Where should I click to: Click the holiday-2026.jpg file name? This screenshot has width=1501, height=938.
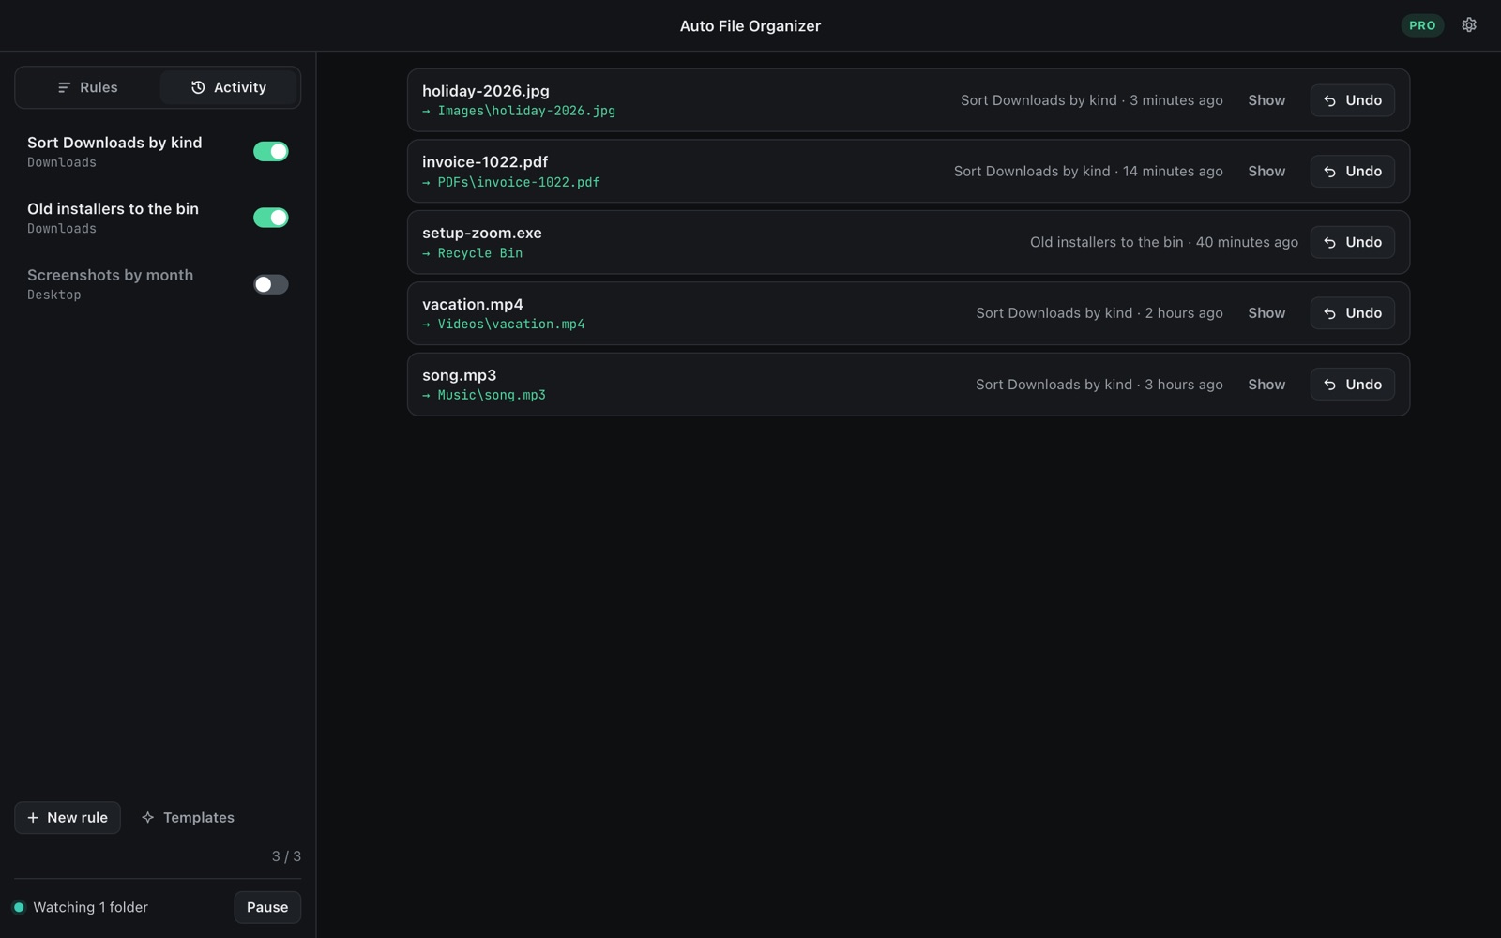pos(486,91)
